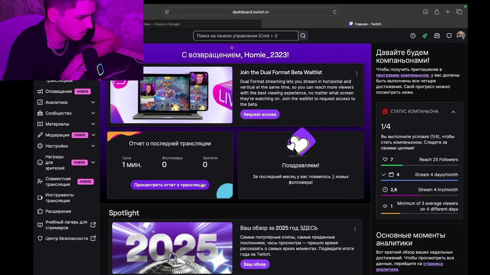
Task: Open the help question mark icon
Action: coord(413,36)
